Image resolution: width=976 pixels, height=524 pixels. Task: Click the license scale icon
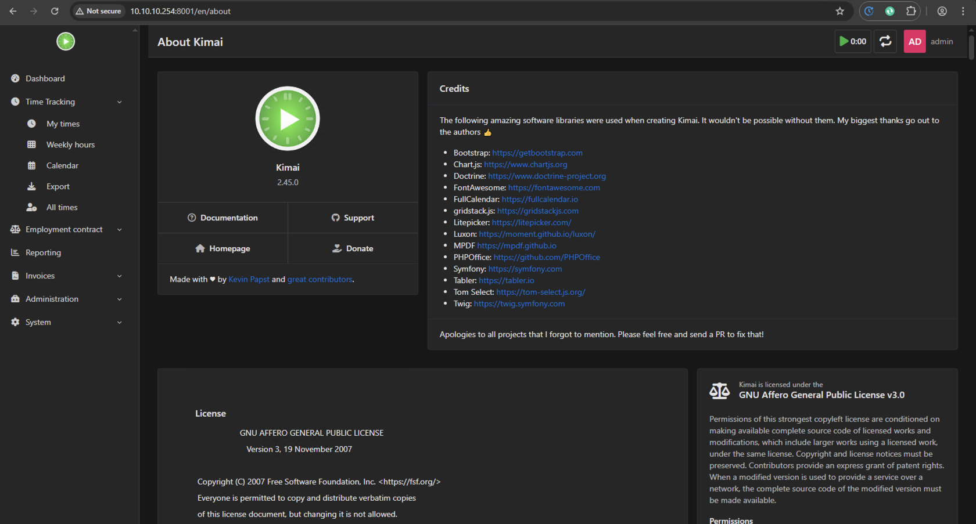[719, 391]
